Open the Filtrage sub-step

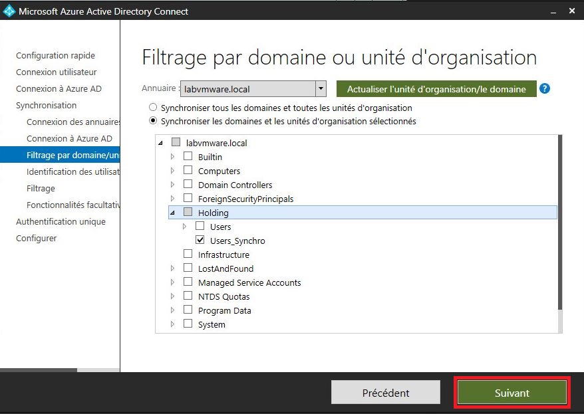pos(41,188)
